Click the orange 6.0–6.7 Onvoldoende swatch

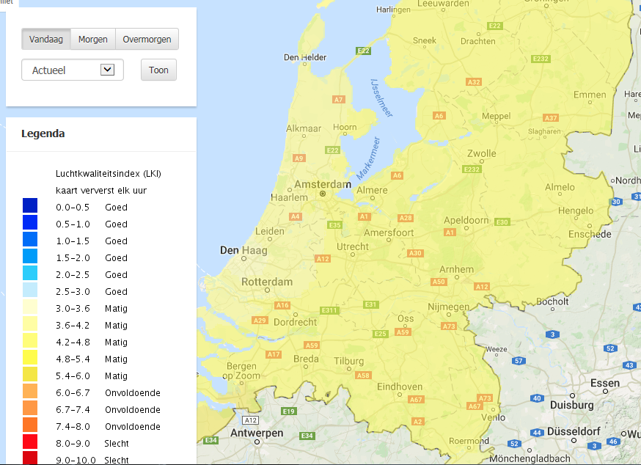pyautogui.click(x=30, y=392)
